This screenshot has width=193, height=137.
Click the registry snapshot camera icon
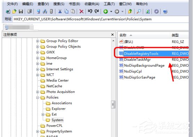click(x=30, y=12)
